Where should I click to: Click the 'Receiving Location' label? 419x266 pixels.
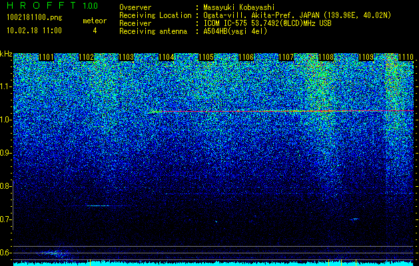pyautogui.click(x=155, y=15)
